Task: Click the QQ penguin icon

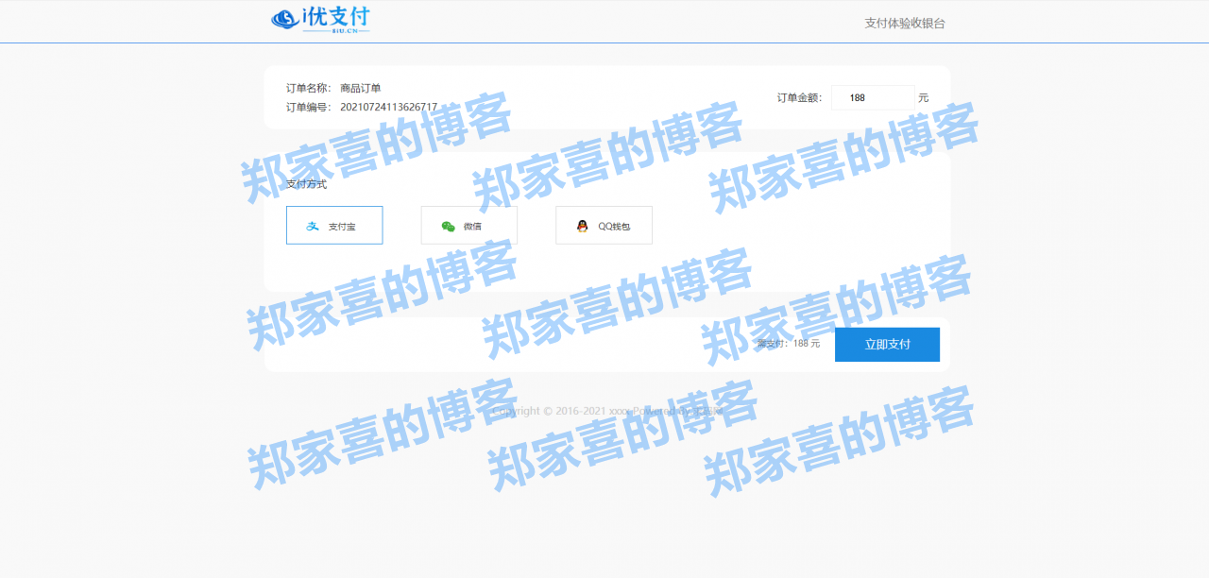Action: 583,224
